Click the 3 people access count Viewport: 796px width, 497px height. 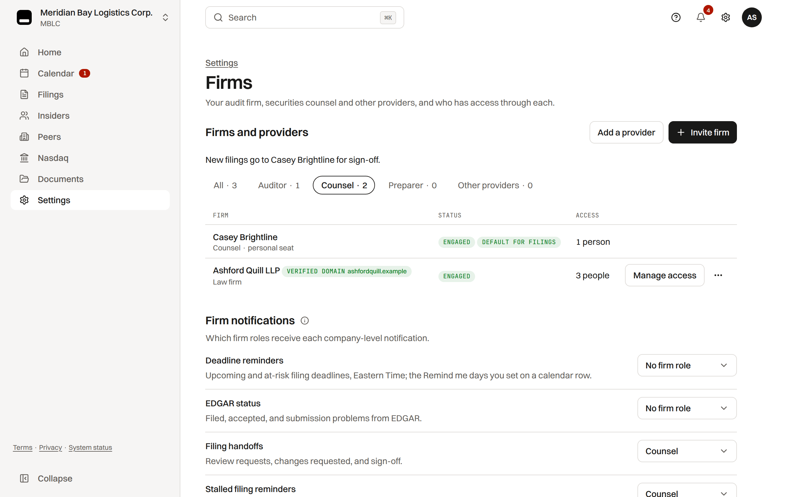point(592,275)
